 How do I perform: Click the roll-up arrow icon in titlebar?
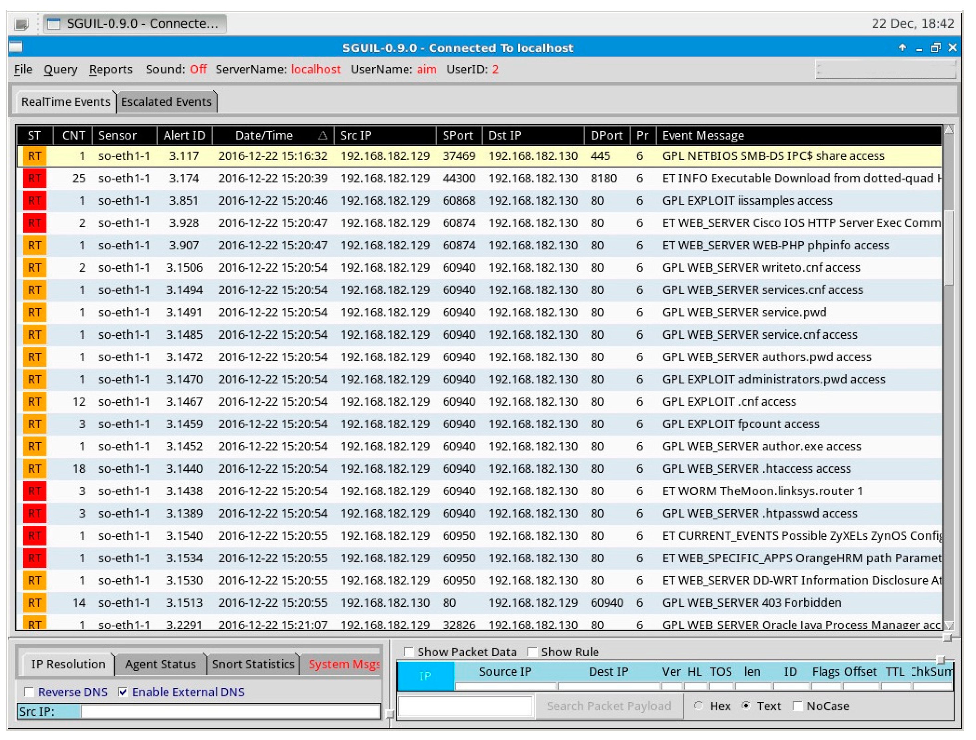click(x=902, y=47)
